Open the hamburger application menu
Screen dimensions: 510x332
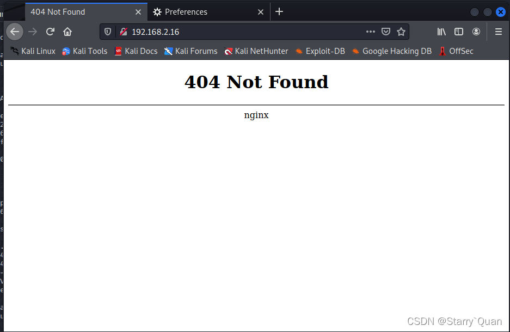point(498,32)
